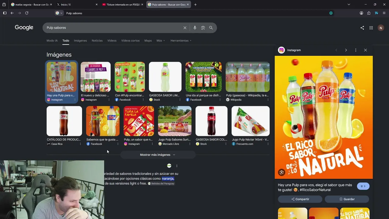Open Google account avatar N
389x219 pixels.
tap(381, 28)
